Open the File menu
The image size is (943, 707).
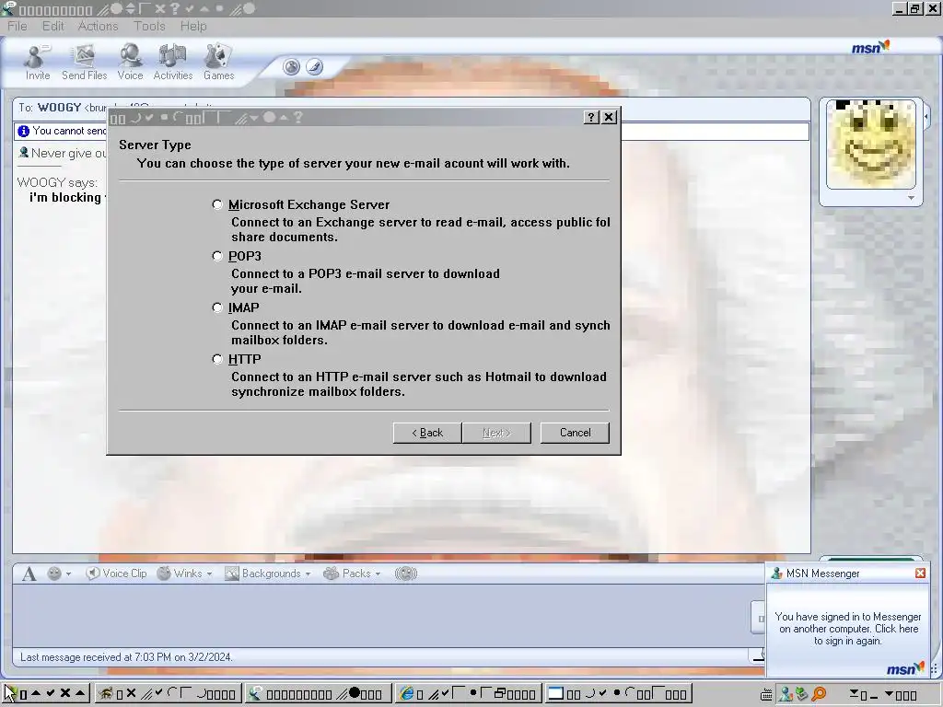pos(17,27)
